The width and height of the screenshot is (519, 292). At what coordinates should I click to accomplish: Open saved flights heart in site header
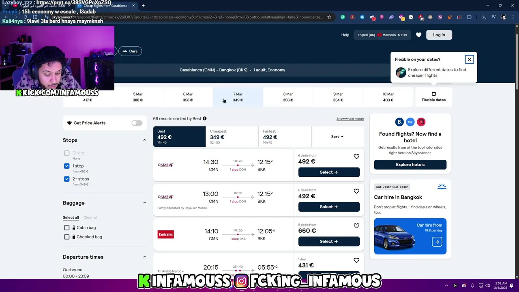click(419, 35)
